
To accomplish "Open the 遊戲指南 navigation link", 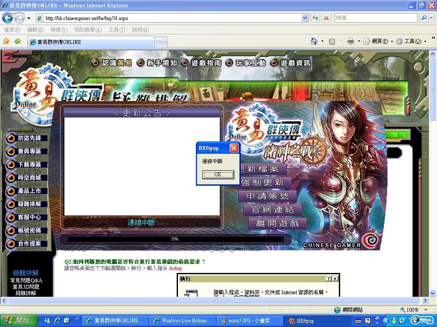I will (x=201, y=63).
